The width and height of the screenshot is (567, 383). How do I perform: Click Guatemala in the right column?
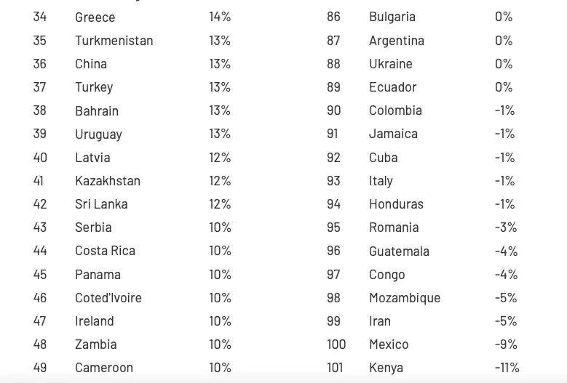[x=399, y=251]
